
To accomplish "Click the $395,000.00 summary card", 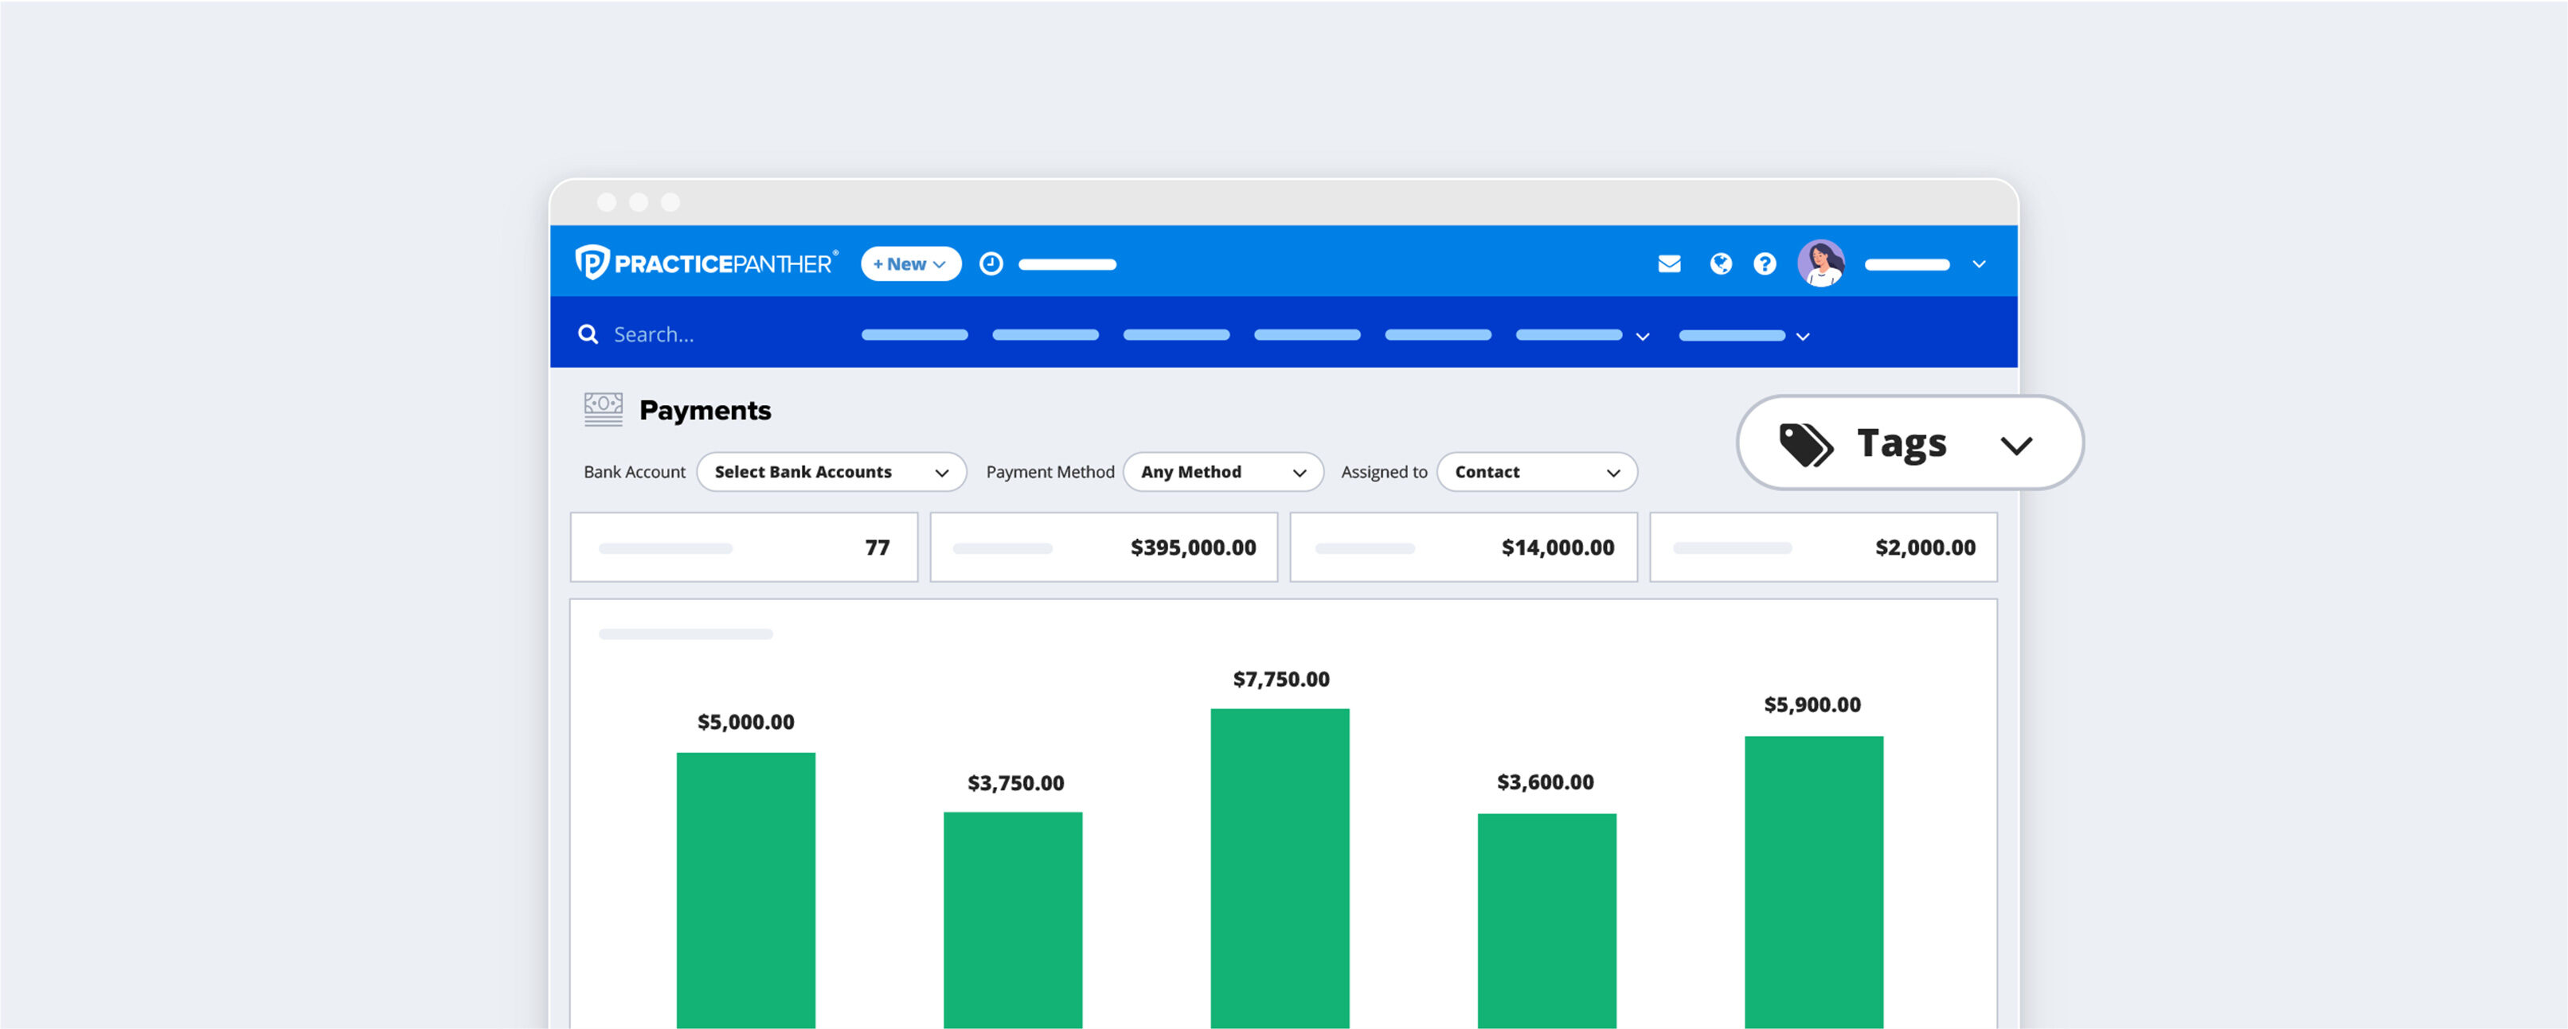I will (x=1103, y=547).
